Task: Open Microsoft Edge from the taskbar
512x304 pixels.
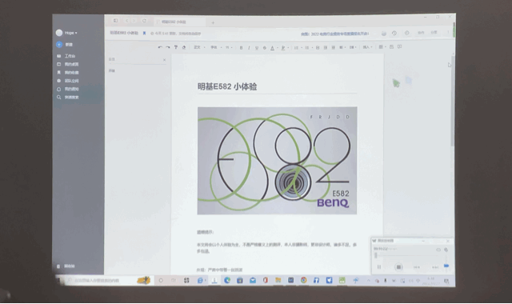Action: (x=227, y=280)
